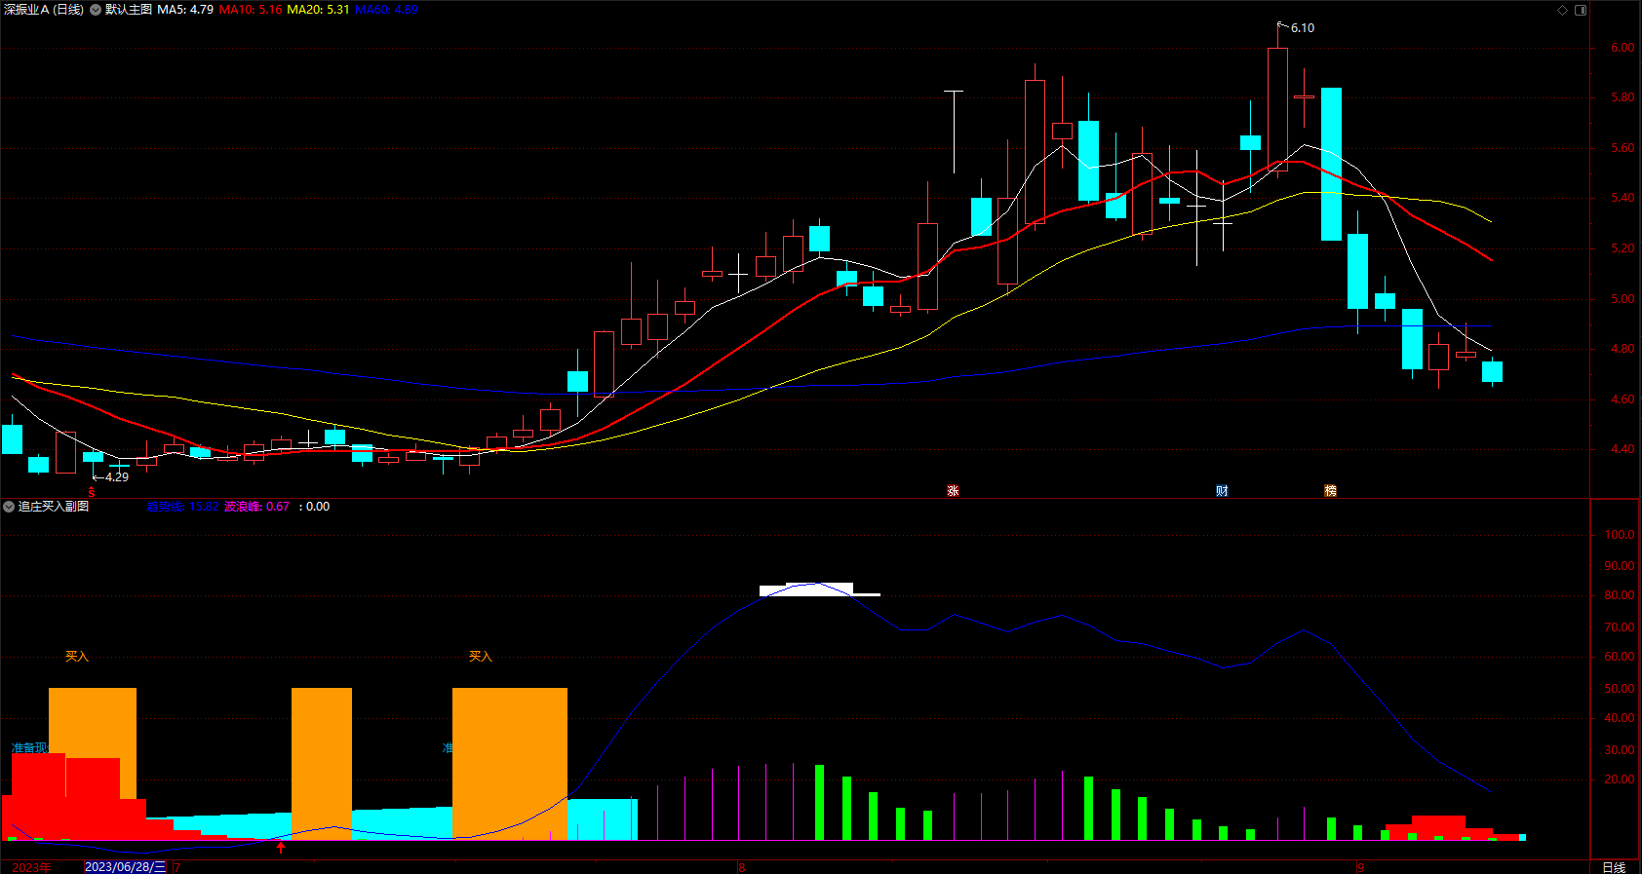This screenshot has height=874, width=1642.
Task: Click the month 8 marker on time axis
Action: tap(742, 867)
